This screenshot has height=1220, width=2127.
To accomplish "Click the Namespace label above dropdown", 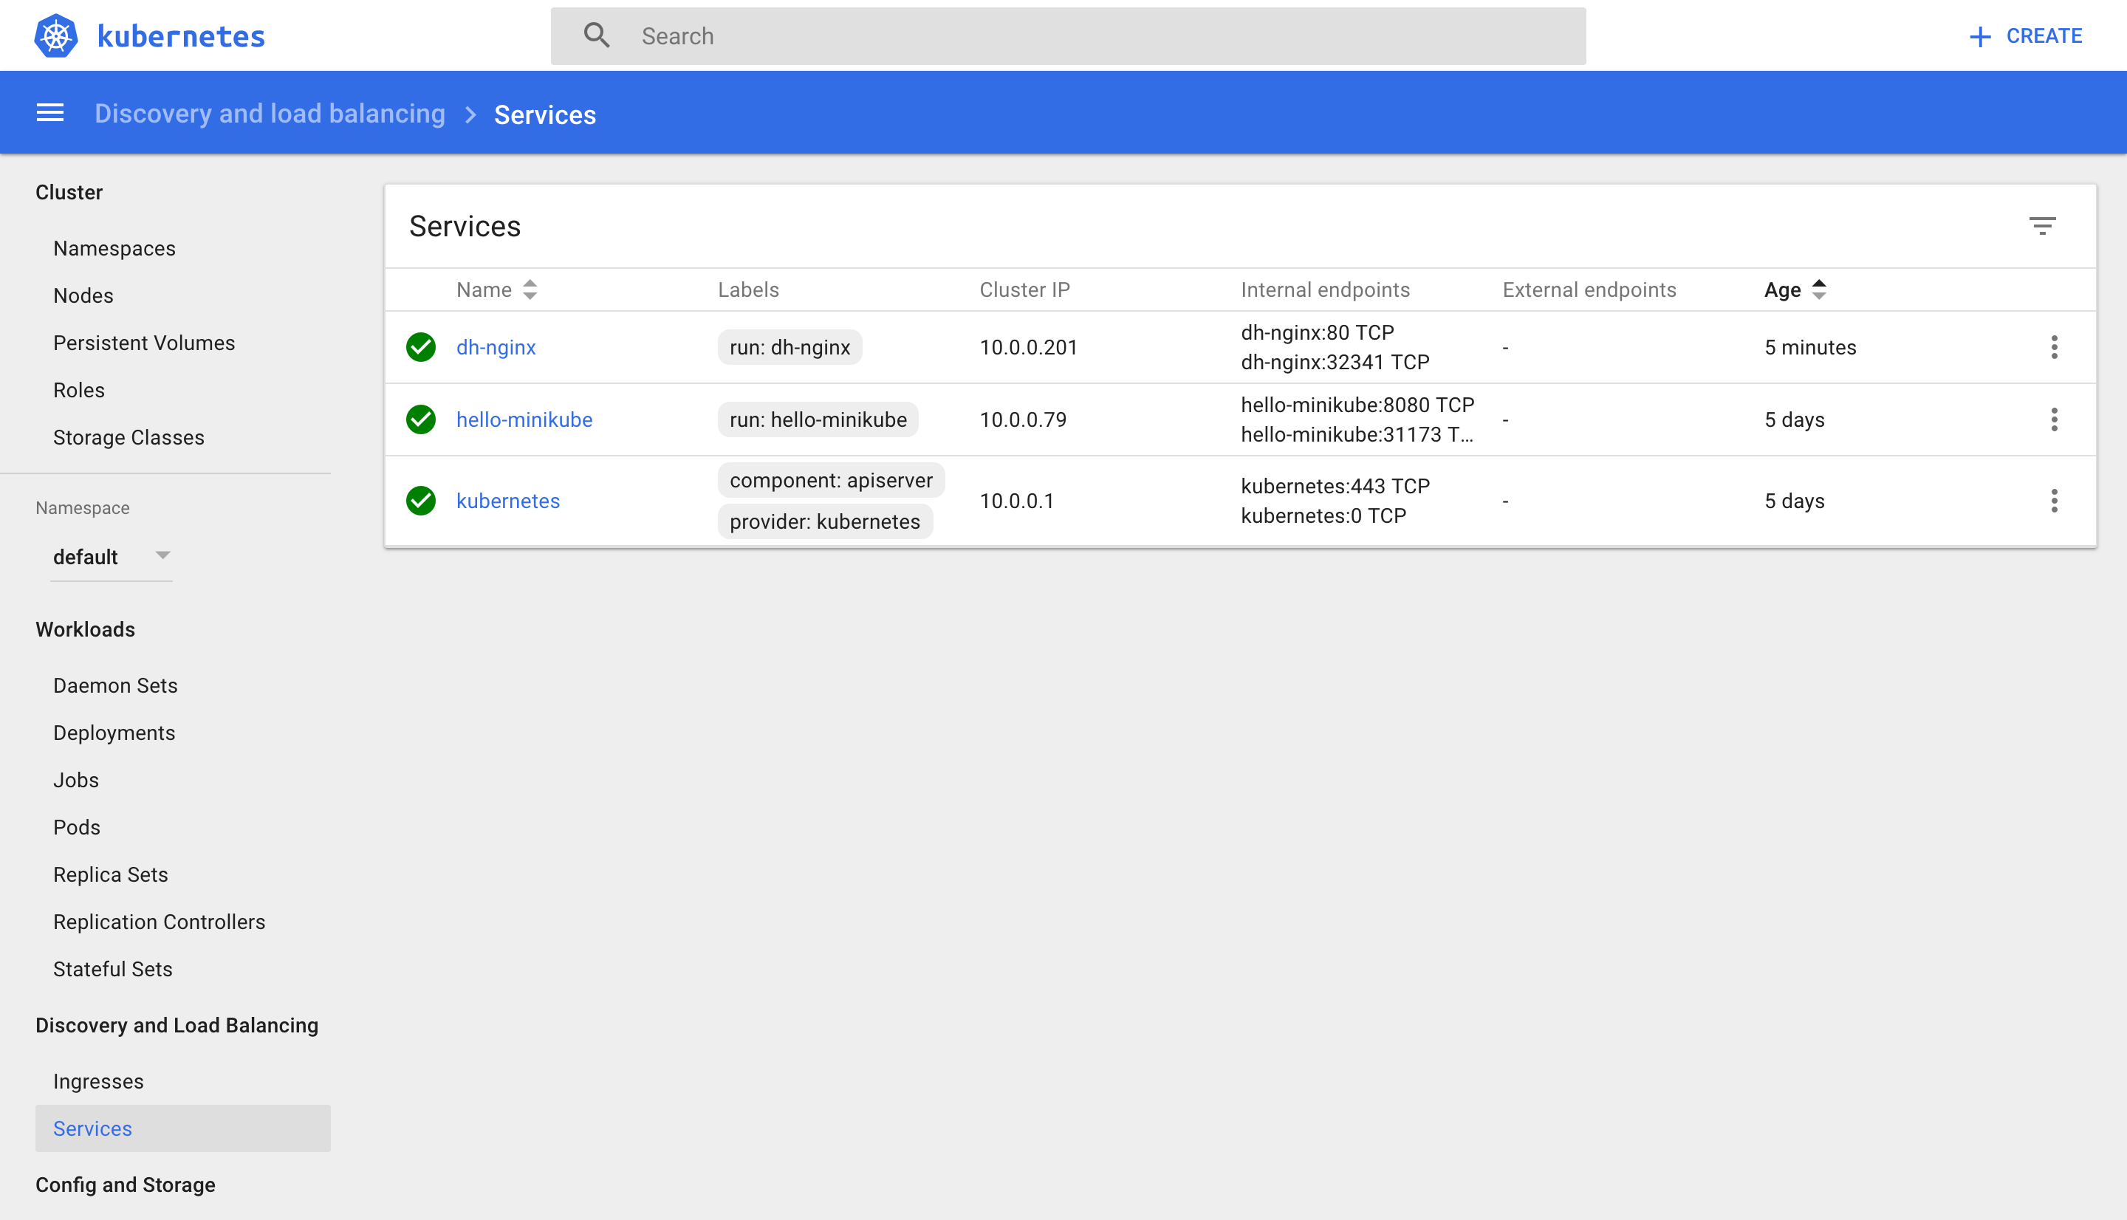I will [83, 508].
